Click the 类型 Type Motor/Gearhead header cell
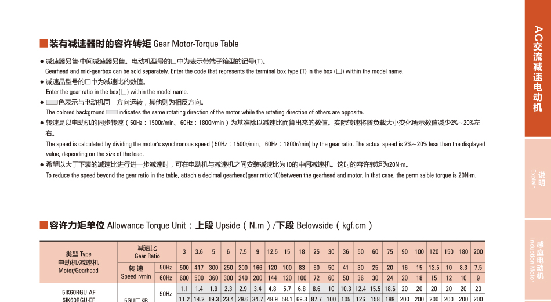Viewport: 551px width, 302px height. click(78, 262)
